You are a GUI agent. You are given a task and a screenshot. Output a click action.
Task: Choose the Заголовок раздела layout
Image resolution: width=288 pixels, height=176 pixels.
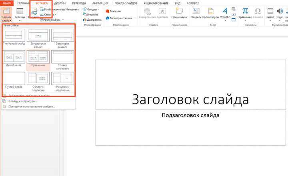[62, 39]
